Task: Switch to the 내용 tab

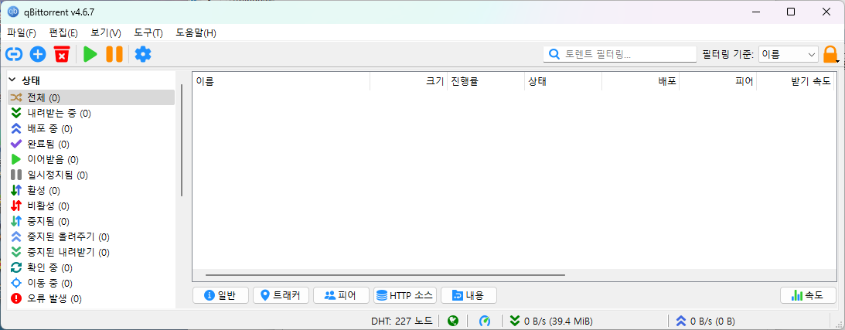Action: pos(468,295)
